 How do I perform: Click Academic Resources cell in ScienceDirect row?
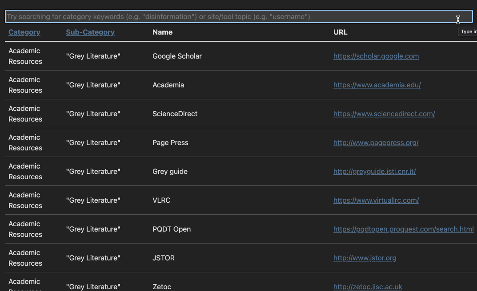click(x=25, y=114)
